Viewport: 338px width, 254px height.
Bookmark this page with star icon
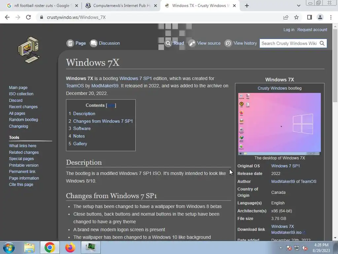pyautogui.click(x=296, y=17)
